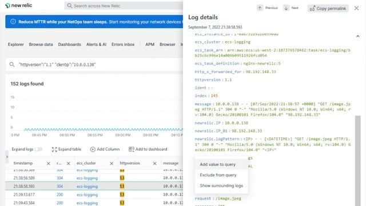Select log row at 21:38:56.589

94,178
